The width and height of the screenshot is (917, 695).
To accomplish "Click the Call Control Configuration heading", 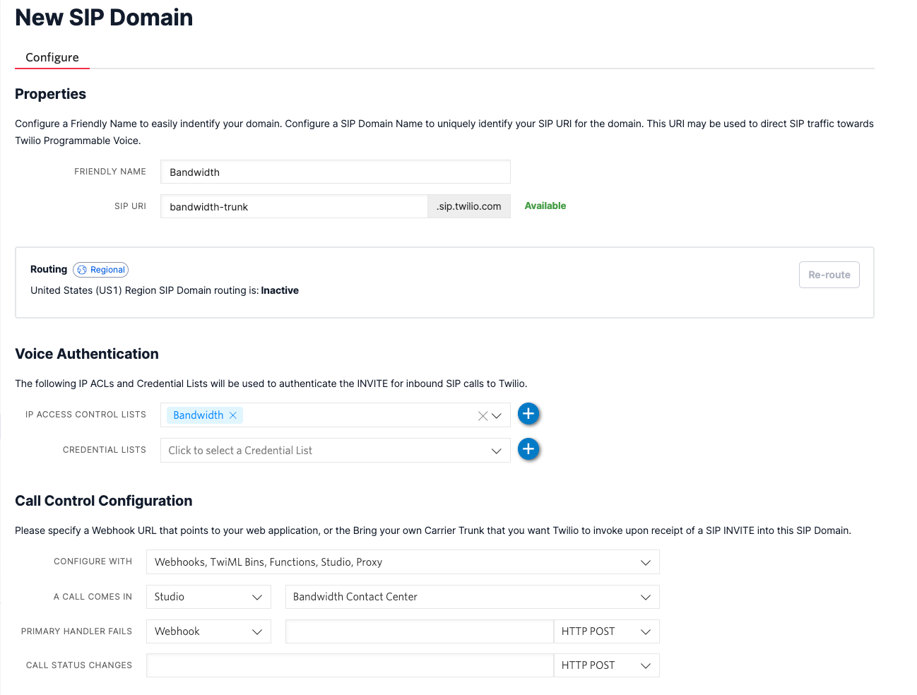I will pyautogui.click(x=104, y=501).
